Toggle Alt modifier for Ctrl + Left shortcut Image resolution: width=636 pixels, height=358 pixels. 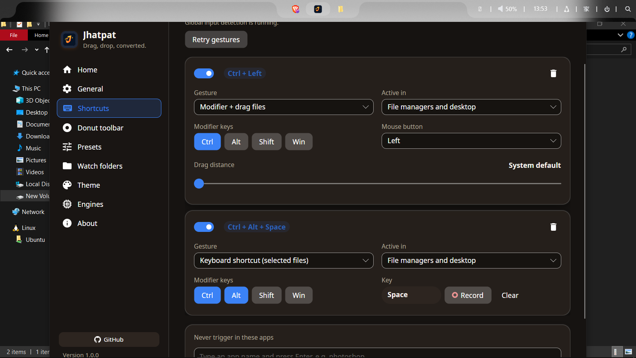tap(236, 142)
